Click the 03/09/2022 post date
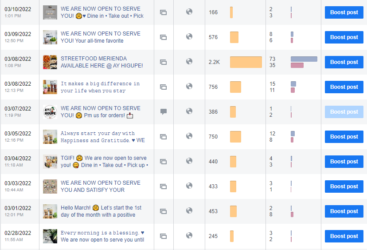 pos(18,34)
